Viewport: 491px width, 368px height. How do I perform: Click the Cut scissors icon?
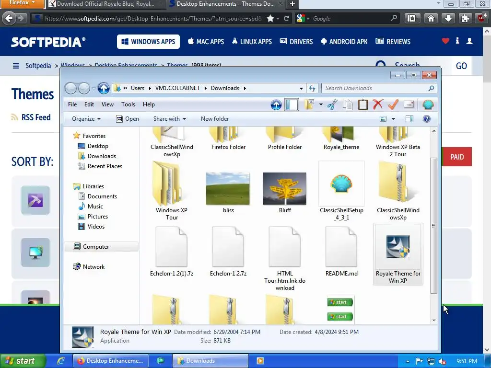[x=332, y=104]
